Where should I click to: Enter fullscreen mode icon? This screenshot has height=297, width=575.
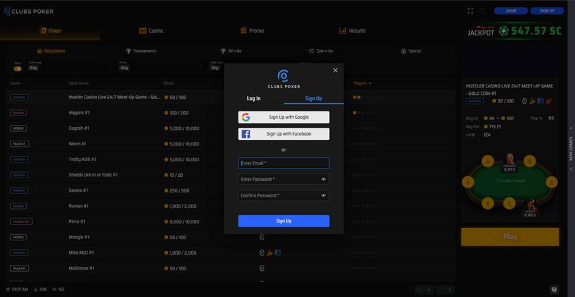click(471, 11)
